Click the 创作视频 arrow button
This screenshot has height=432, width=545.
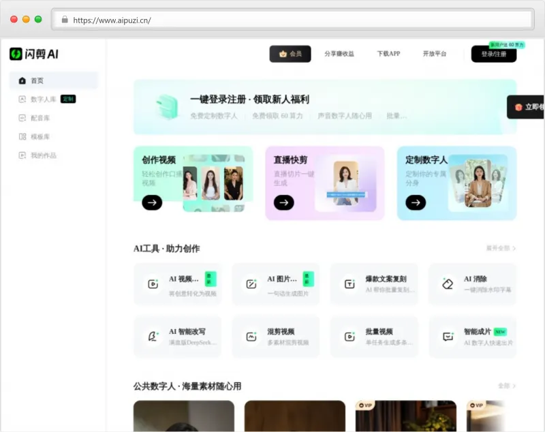[x=151, y=202]
